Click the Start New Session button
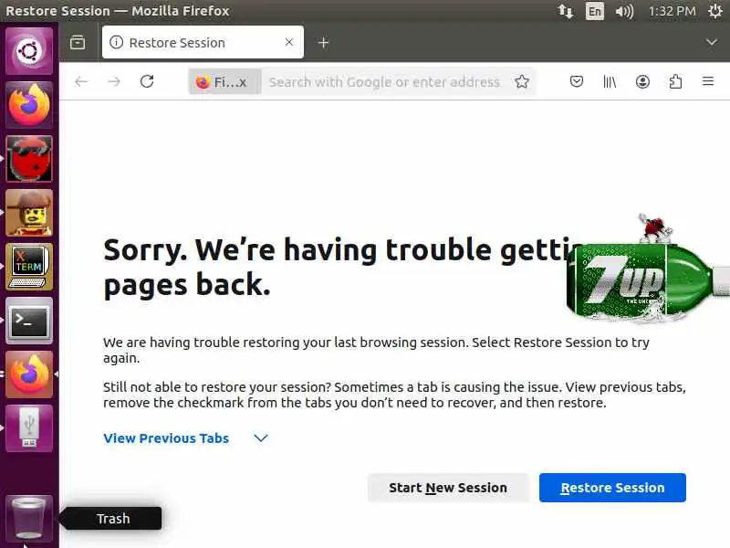 [448, 488]
